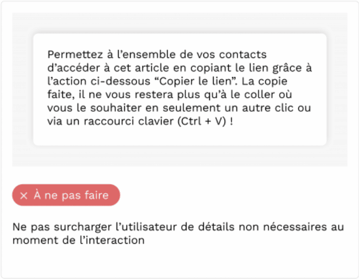The image size is (359, 279).
Task: Click the caption line "moment de l'interaction"
Action: coord(79,240)
